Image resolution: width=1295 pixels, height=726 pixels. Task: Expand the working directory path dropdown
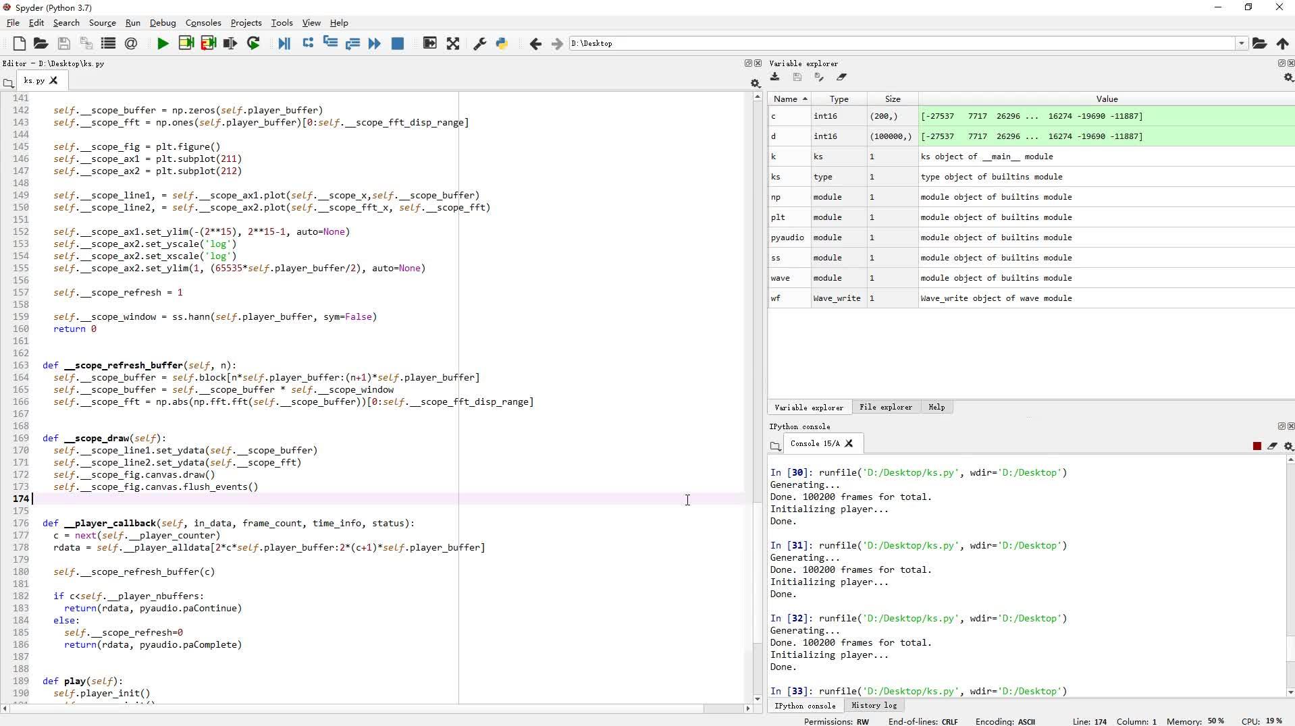pyautogui.click(x=1241, y=44)
